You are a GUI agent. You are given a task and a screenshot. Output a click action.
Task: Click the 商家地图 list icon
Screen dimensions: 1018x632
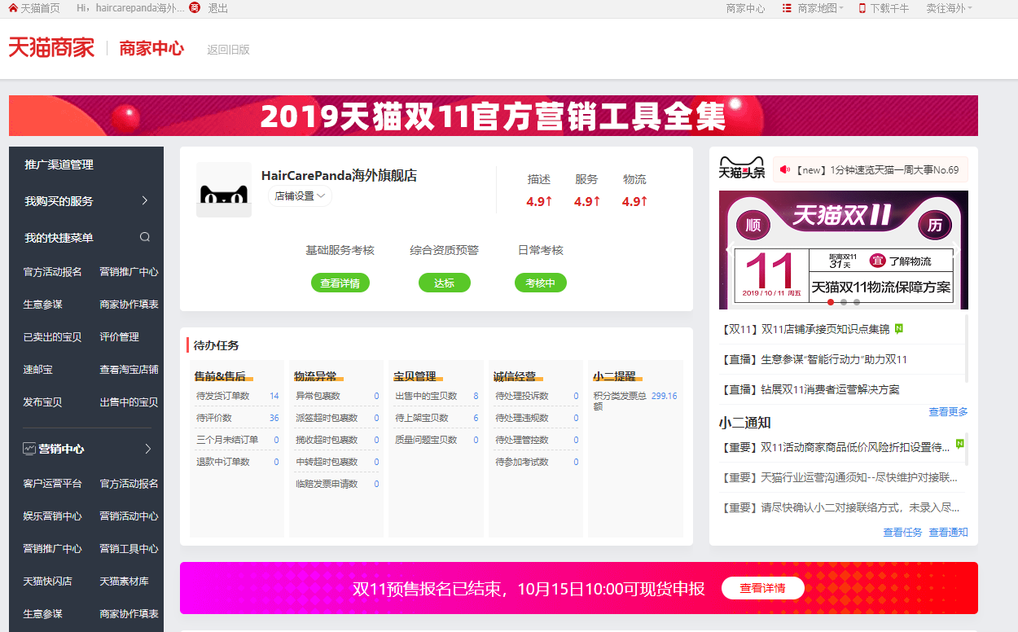[x=787, y=8]
